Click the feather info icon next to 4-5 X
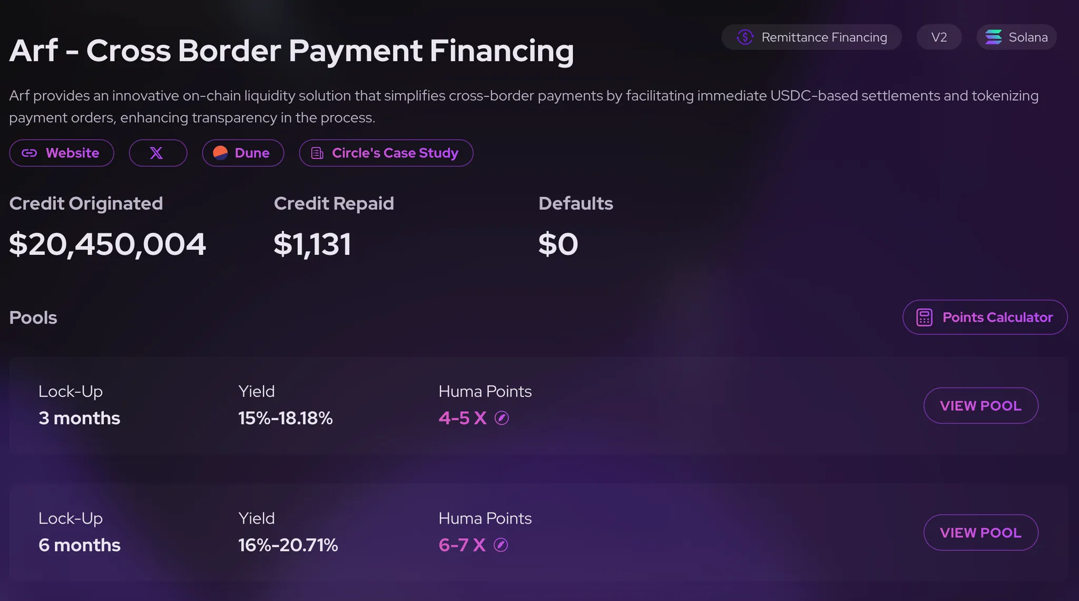The width and height of the screenshot is (1079, 601). [x=502, y=418]
